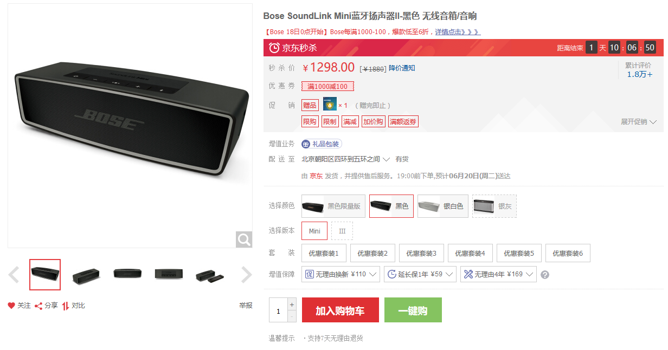Click the heart 关注 follow icon
This screenshot has width=668, height=350.
pos(11,306)
